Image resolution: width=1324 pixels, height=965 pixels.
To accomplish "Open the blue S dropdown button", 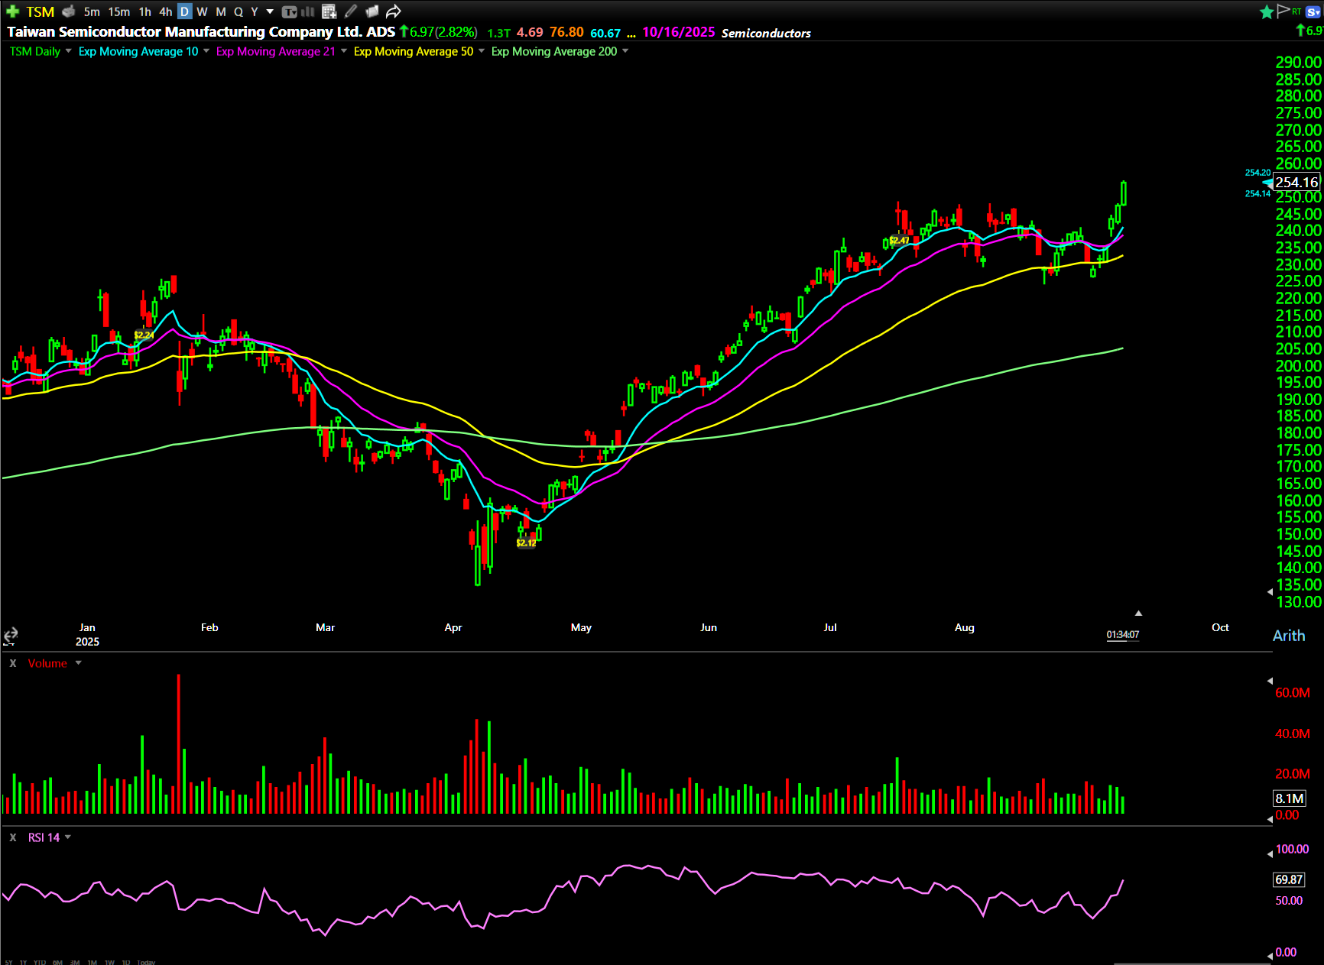I will (x=1314, y=11).
